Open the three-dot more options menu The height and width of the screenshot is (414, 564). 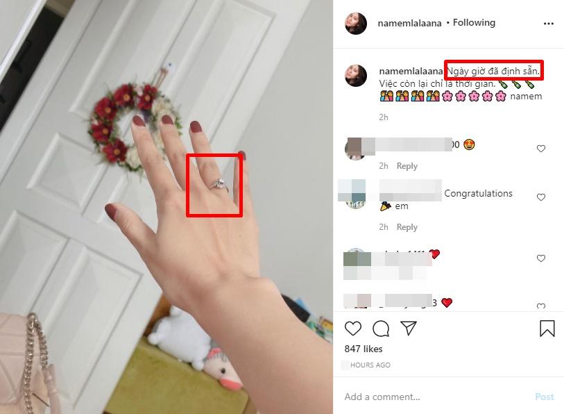pos(549,24)
